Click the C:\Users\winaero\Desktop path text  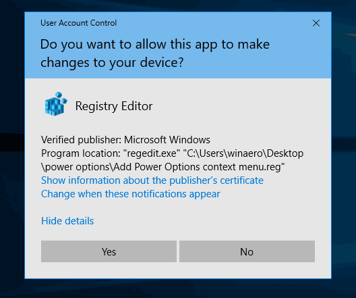245,153
